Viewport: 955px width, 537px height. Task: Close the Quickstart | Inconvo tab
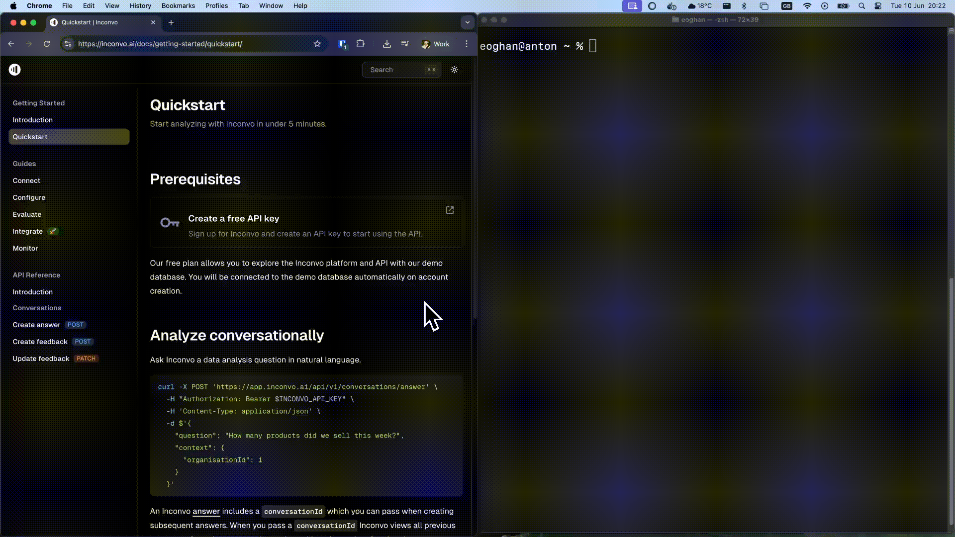coord(153,22)
